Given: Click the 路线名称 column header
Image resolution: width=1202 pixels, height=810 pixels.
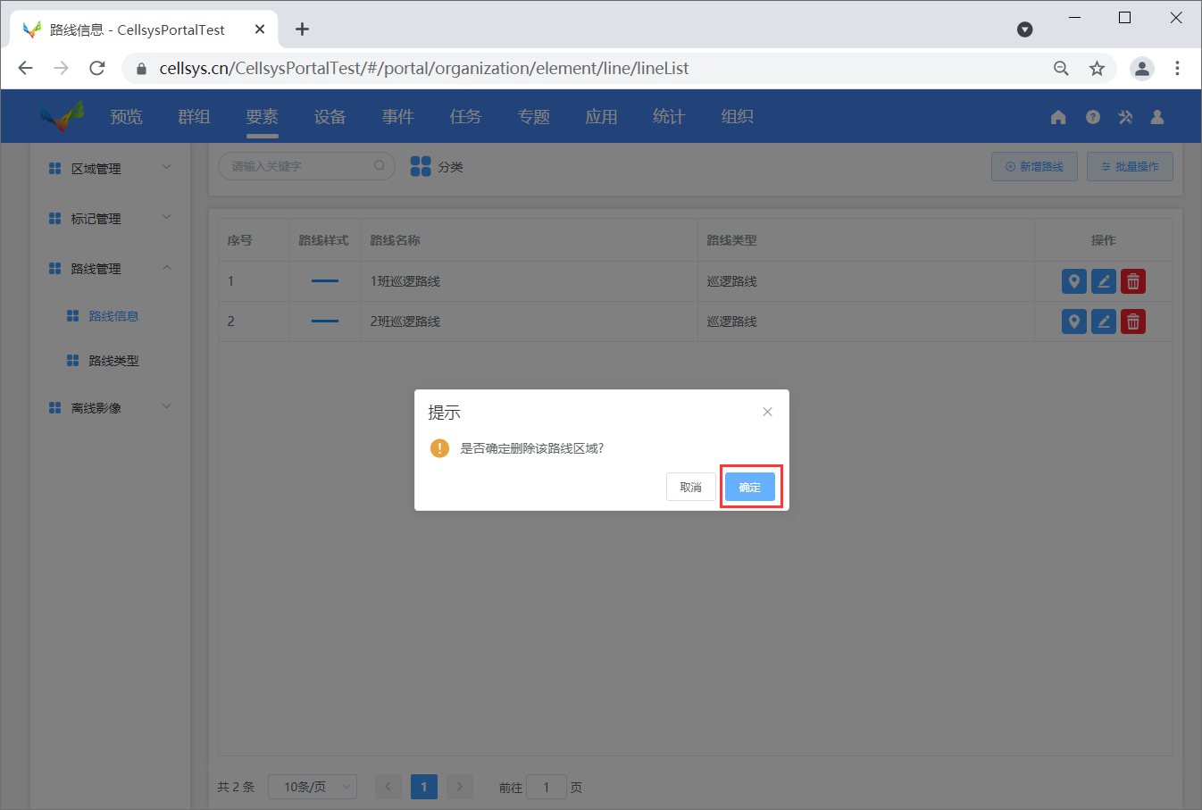Looking at the screenshot, I should coord(395,240).
